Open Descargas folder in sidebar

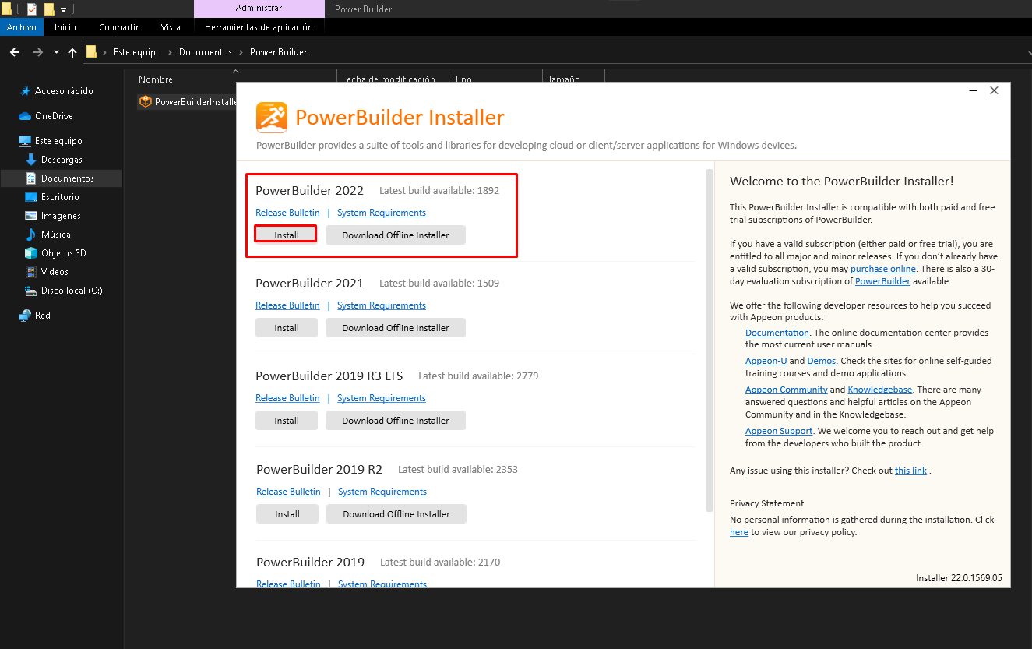[62, 160]
